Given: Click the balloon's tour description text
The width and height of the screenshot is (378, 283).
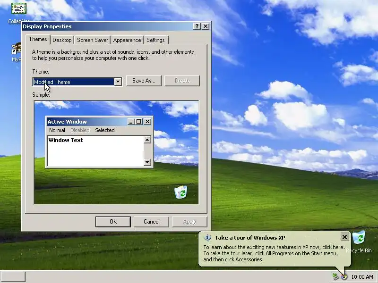Looking at the screenshot, I should (x=274, y=253).
